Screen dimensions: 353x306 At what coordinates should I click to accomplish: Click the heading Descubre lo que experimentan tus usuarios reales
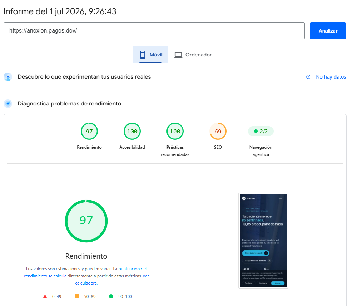point(84,77)
